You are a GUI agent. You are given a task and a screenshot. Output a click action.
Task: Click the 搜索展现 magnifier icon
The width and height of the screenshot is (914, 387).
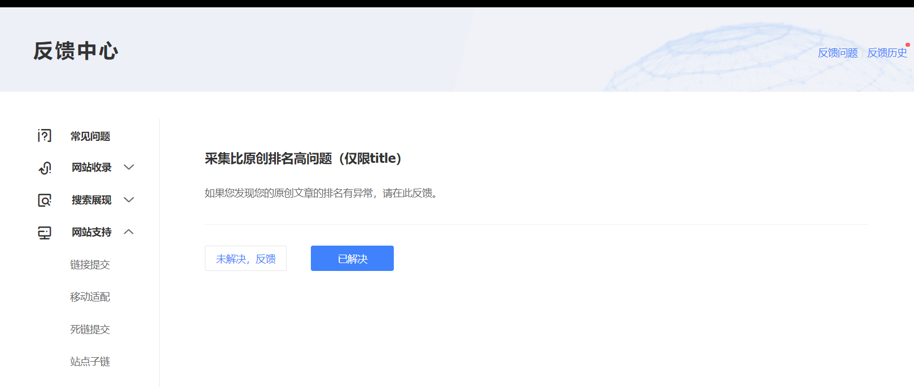coord(45,200)
